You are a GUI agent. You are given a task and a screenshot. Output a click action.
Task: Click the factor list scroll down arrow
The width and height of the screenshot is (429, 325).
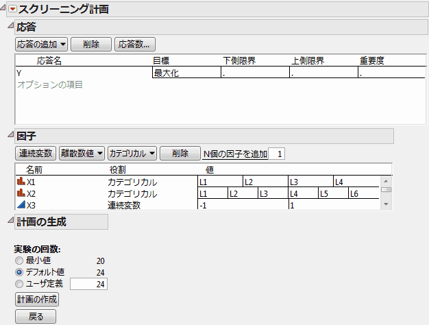tap(386, 204)
